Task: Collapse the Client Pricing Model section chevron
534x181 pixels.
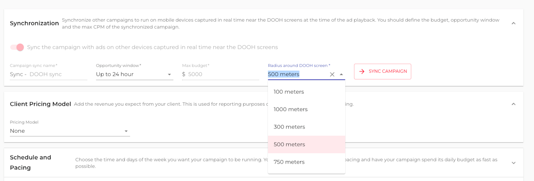Action: point(514,104)
